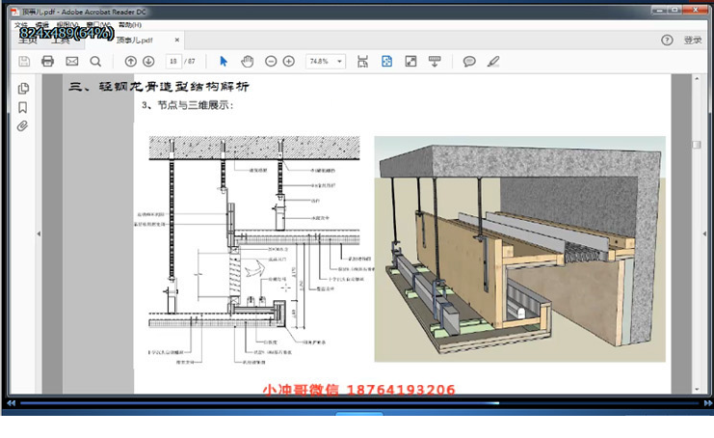714x438 pixels.
Task: Zoom in with plus icon
Action: pyautogui.click(x=289, y=61)
